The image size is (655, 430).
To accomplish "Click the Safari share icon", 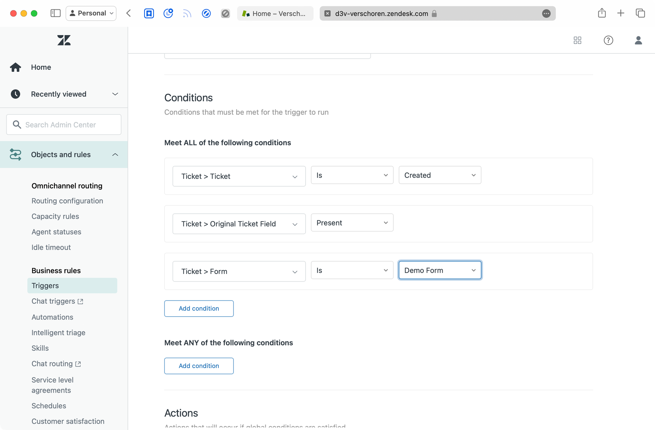I will [x=602, y=13].
